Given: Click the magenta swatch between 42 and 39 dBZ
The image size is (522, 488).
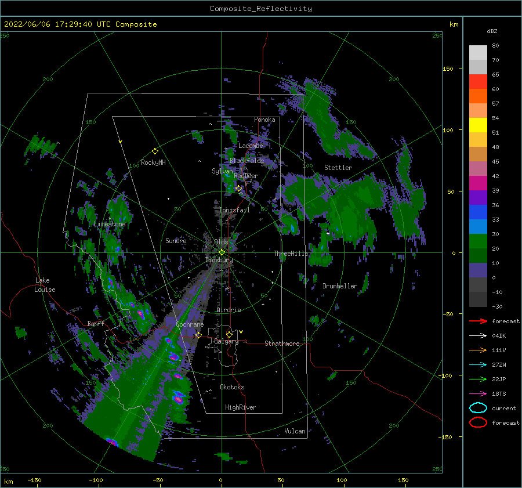Looking at the screenshot, I should coord(478,183).
